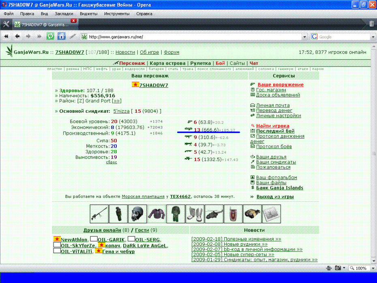Image resolution: width=377 pixels, height=283 pixels.
Task: Click the green camouflage suit slot
Action: tap(176, 214)
